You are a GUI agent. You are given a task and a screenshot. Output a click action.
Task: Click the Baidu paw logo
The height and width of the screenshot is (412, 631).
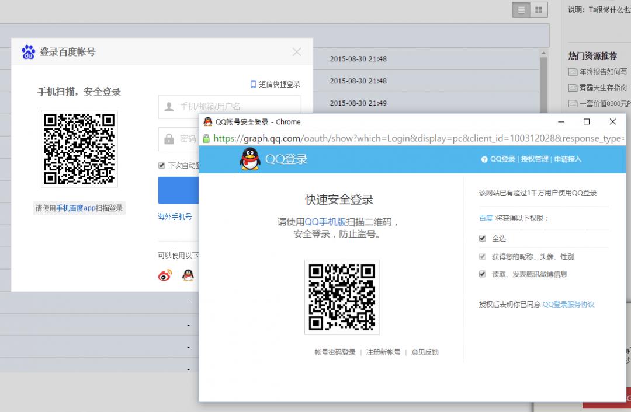(28, 52)
